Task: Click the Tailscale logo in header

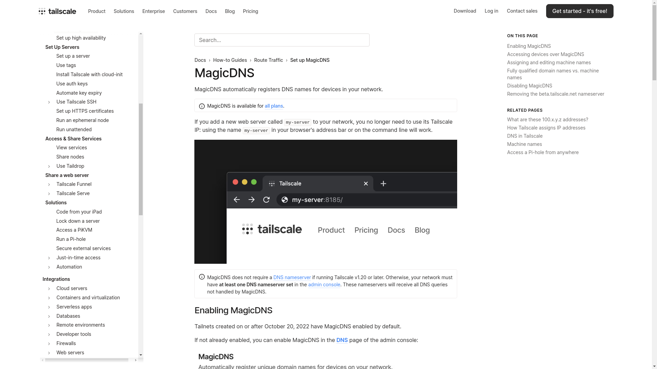Action: pyautogui.click(x=57, y=11)
